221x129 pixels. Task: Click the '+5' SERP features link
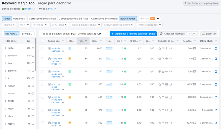point(171,48)
